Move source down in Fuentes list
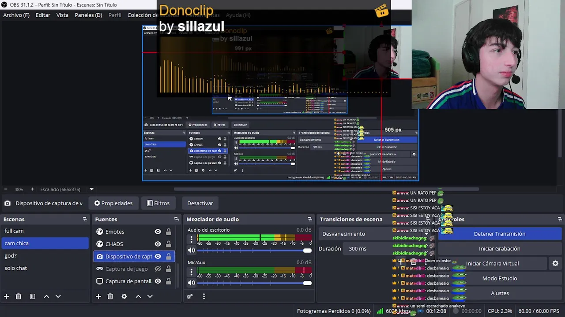 pyautogui.click(x=150, y=297)
